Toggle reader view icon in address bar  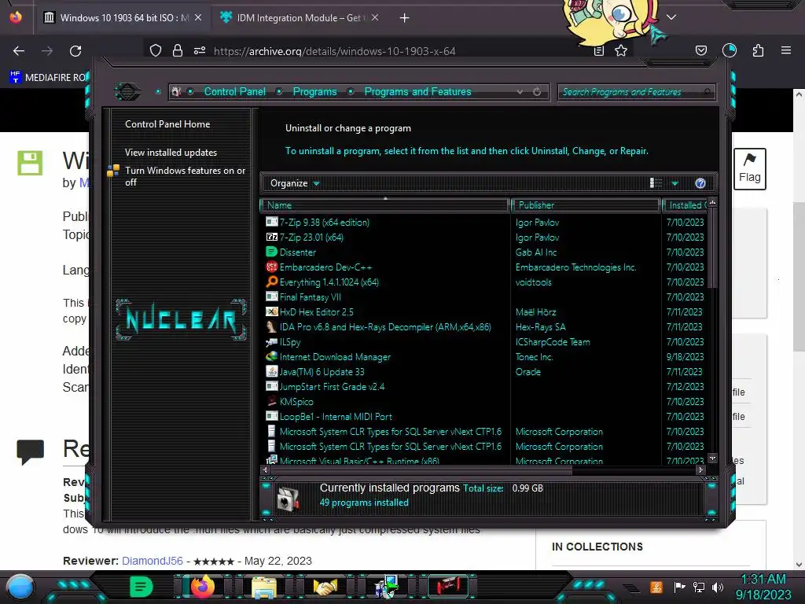tap(598, 50)
